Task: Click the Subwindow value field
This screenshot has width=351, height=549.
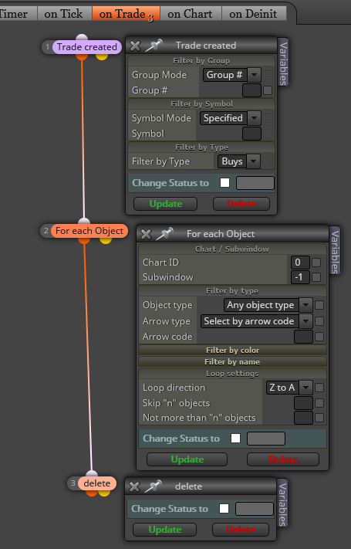Action: click(300, 277)
